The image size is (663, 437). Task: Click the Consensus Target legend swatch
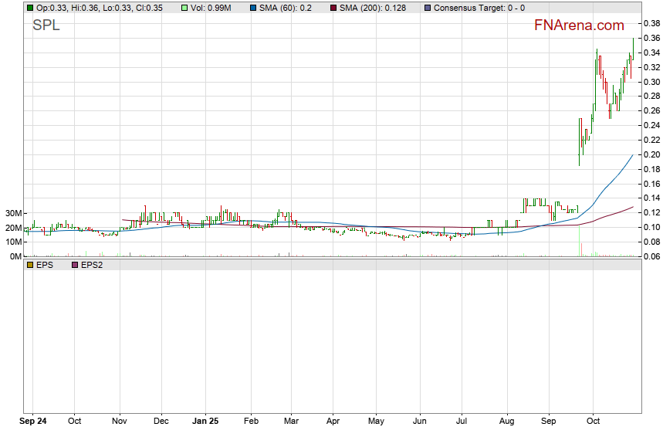(x=428, y=8)
